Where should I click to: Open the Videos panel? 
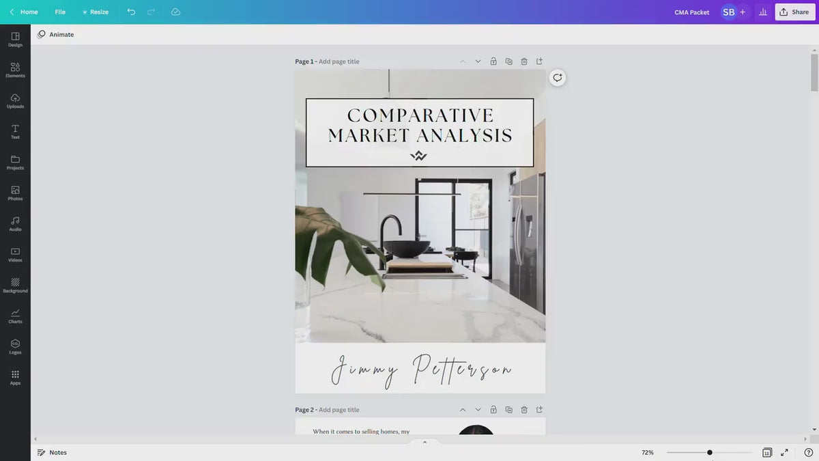[x=15, y=254]
